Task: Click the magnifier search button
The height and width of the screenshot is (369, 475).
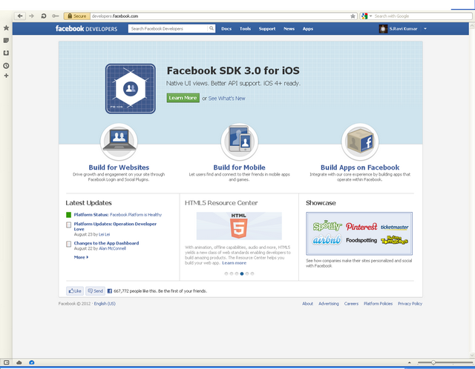Action: pos(212,29)
